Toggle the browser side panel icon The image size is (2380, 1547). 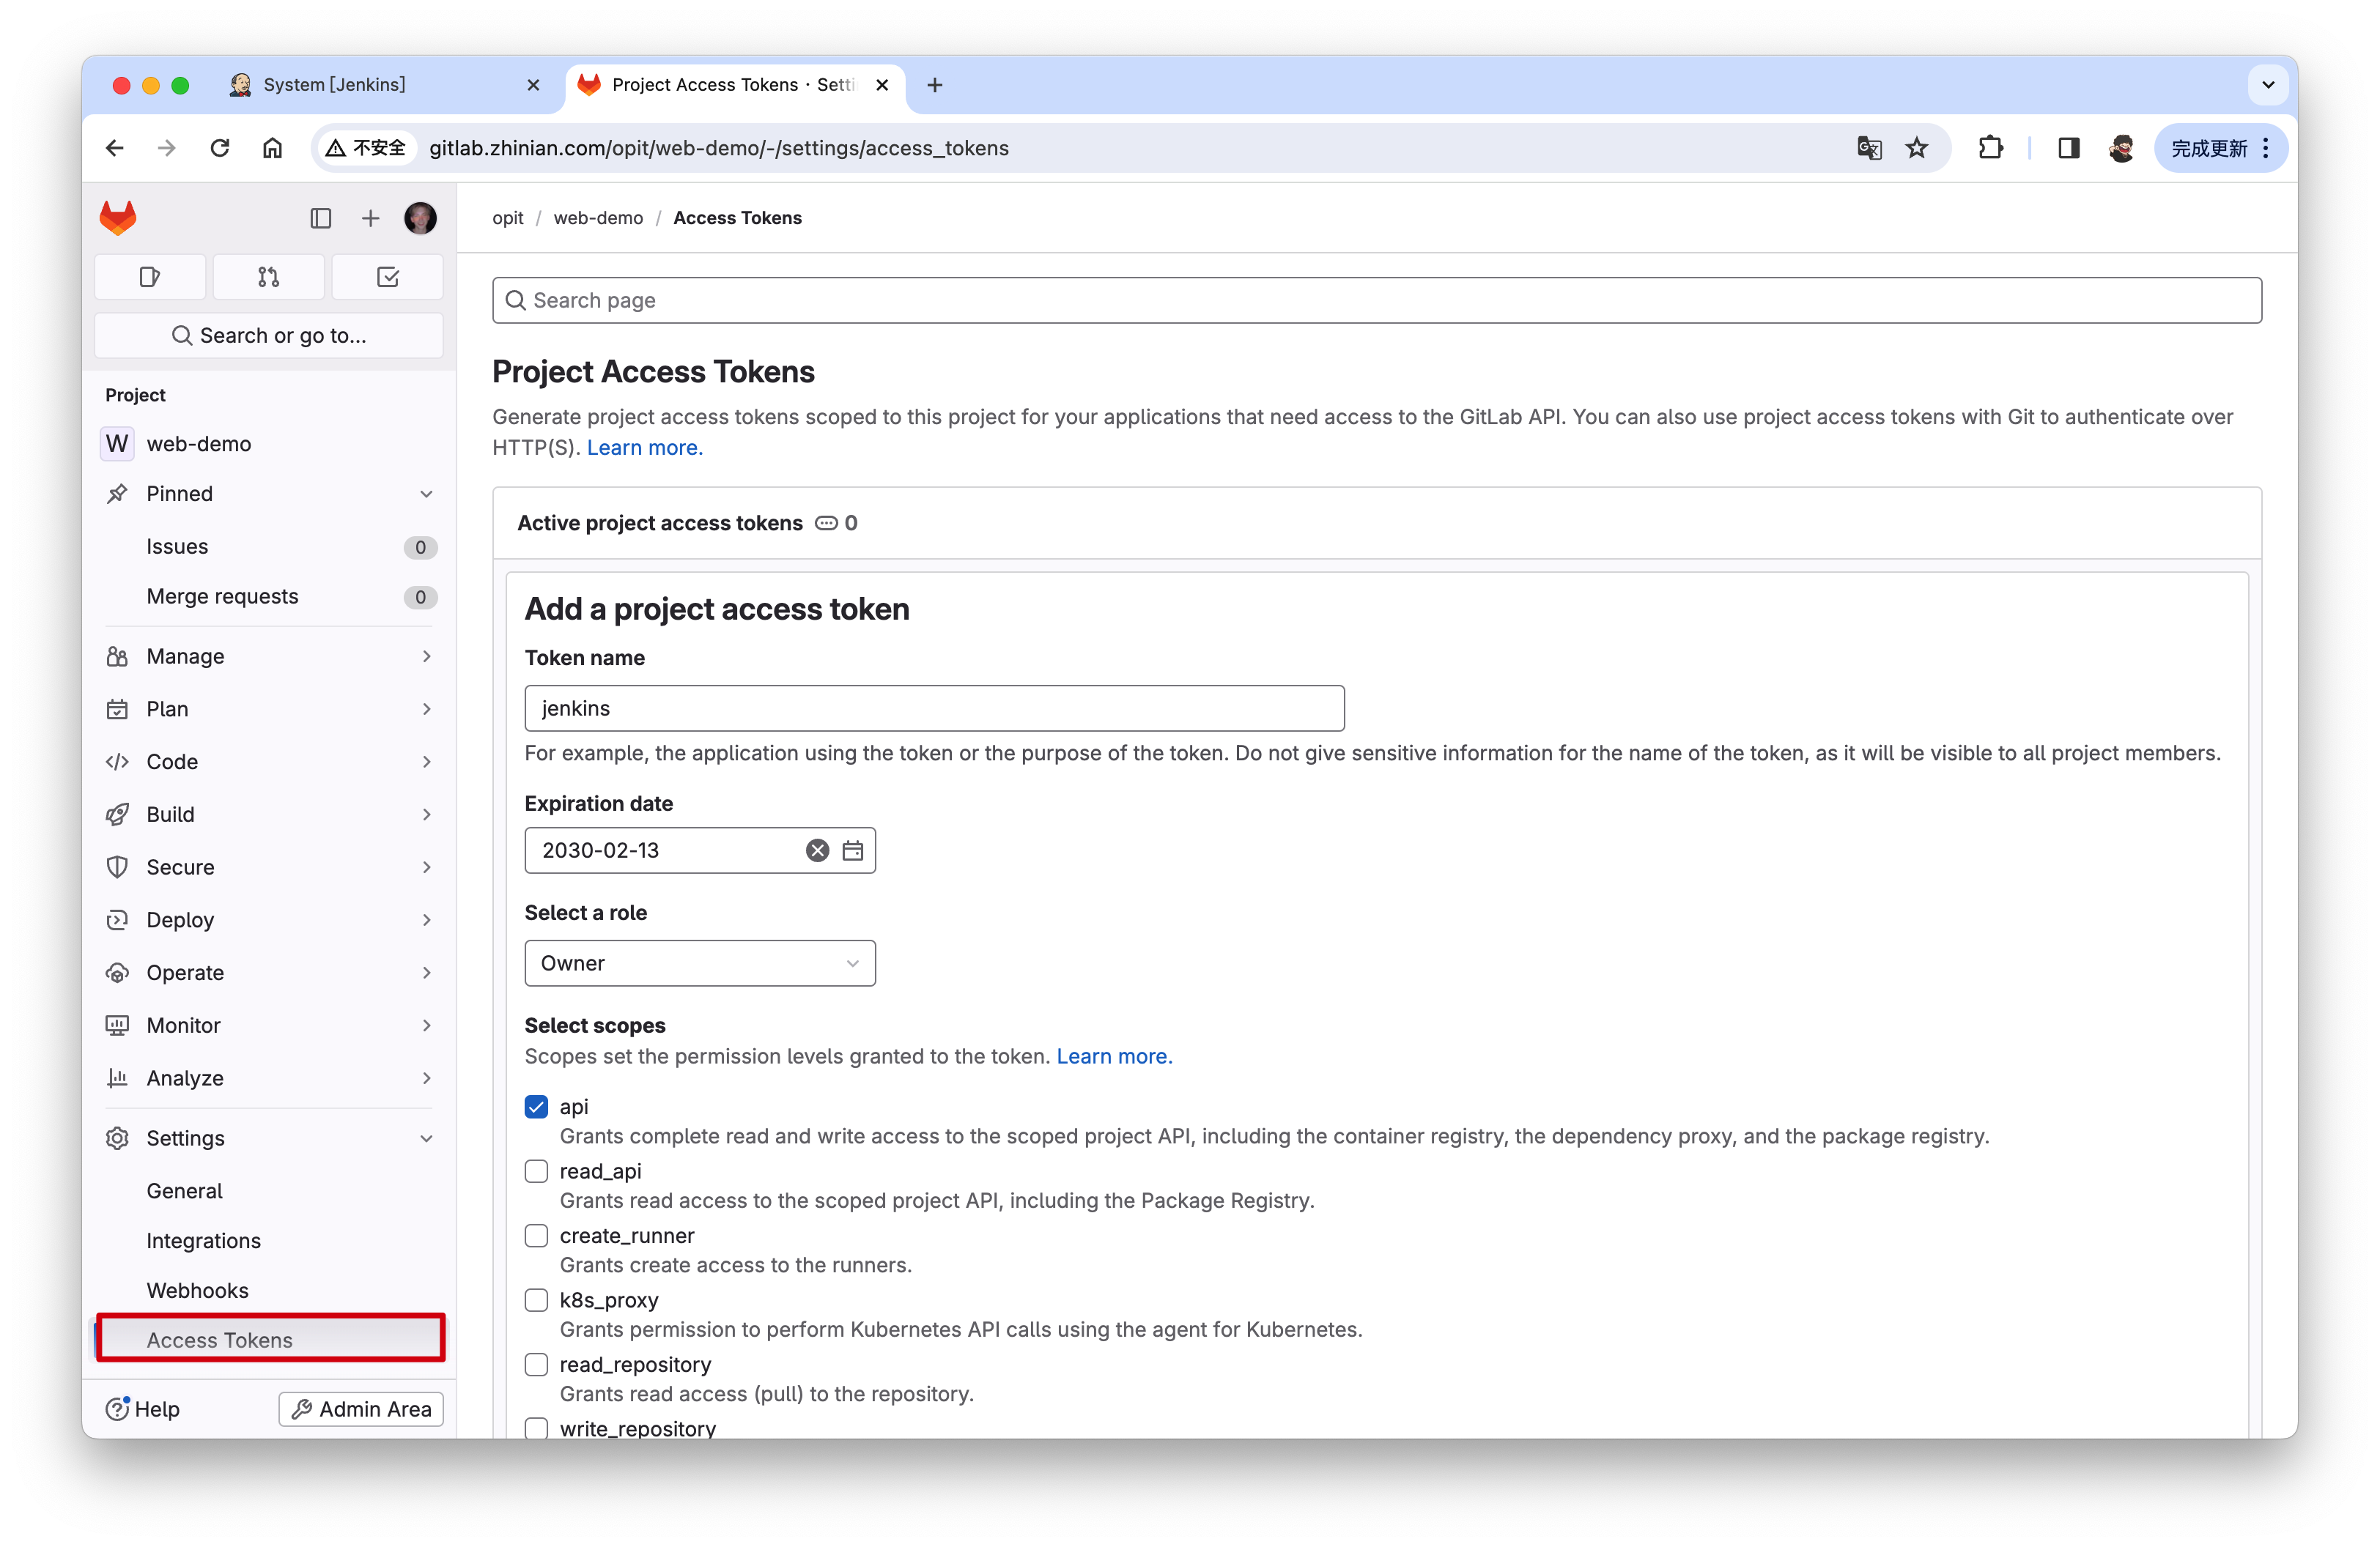click(x=2068, y=148)
